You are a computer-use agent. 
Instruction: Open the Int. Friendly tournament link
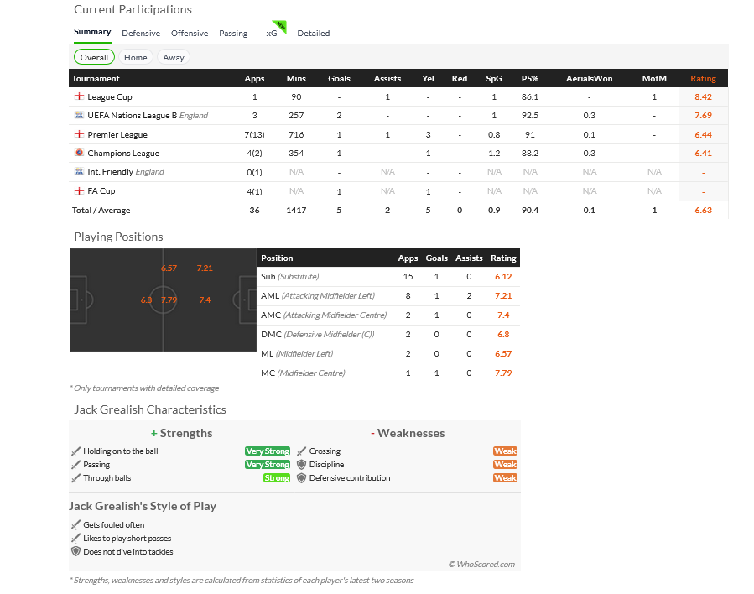pos(111,172)
